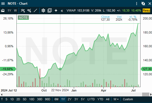Open the chart templates icon
This screenshot has height=103, width=152.
50,10
